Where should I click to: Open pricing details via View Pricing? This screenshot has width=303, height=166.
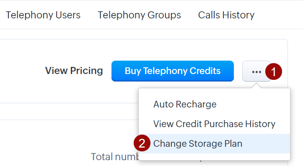[x=74, y=71]
